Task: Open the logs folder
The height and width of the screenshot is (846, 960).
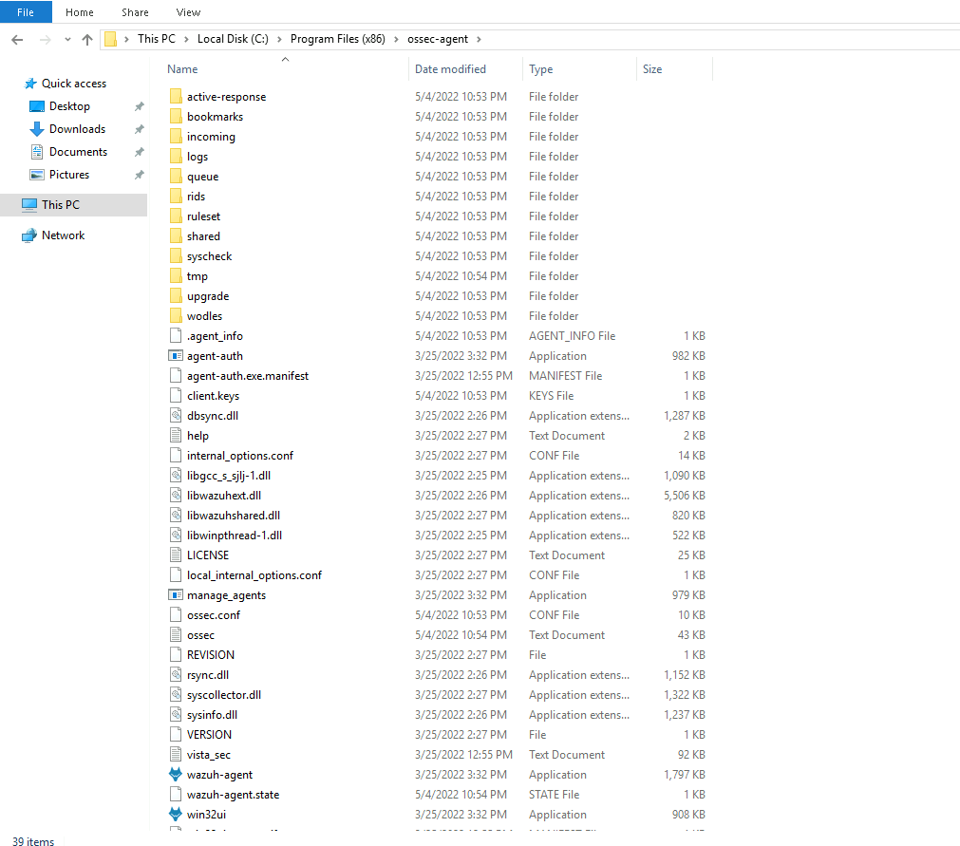Action: tap(200, 156)
